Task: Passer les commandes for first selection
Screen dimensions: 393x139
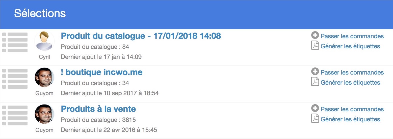Action: pos(352,36)
